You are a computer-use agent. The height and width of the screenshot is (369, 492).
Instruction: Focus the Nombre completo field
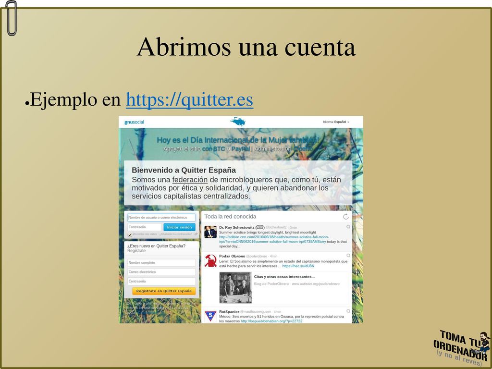[x=161, y=263]
